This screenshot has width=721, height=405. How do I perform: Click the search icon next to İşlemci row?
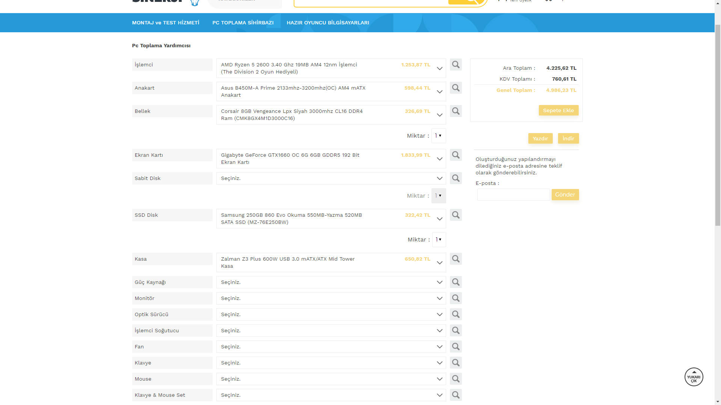tap(456, 64)
